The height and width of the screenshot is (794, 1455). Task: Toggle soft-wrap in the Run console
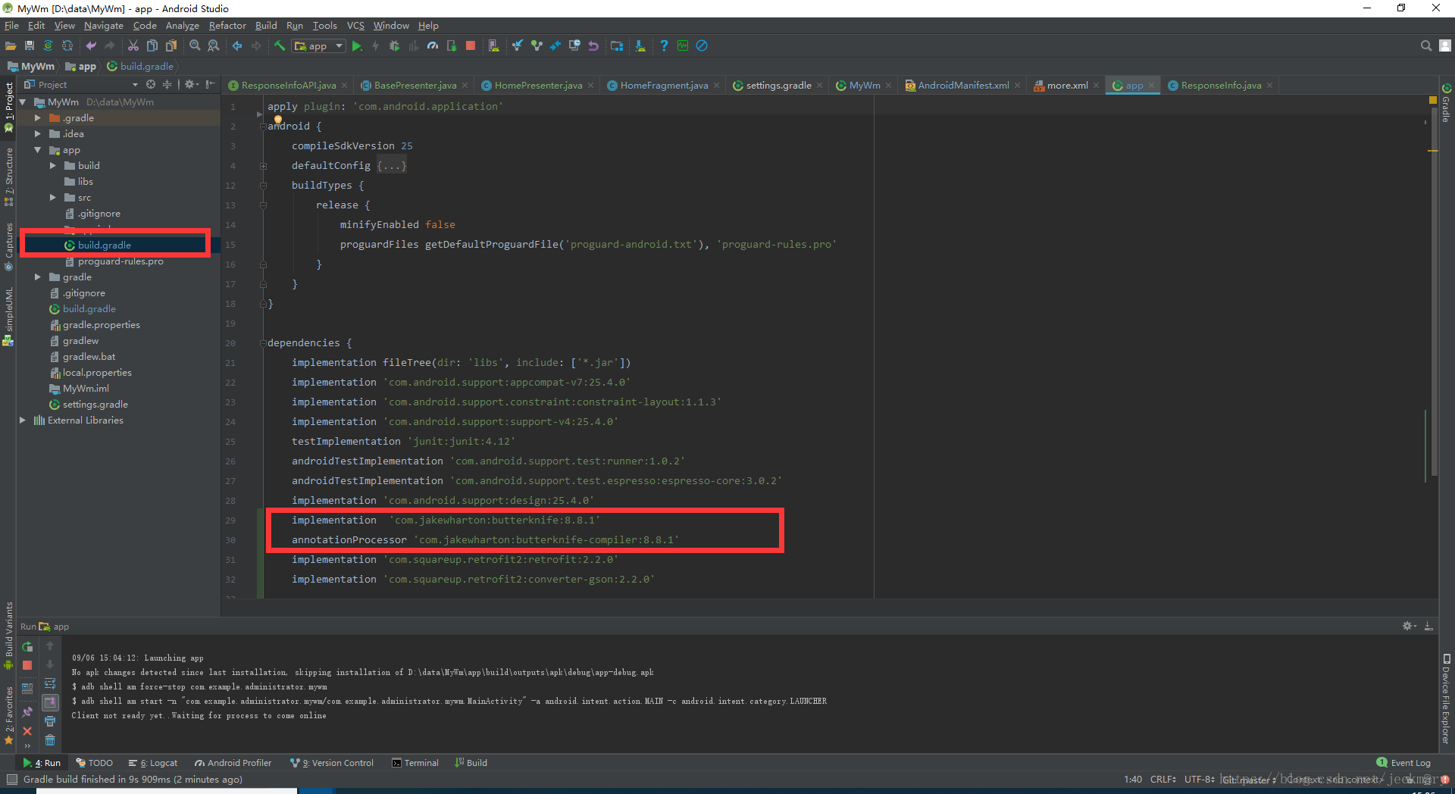[50, 683]
